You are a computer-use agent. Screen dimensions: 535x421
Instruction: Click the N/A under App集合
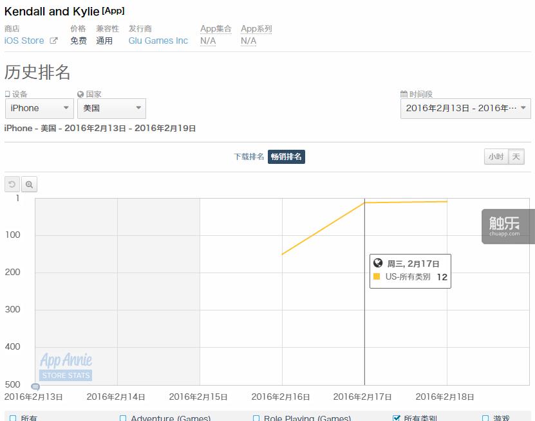pyautogui.click(x=208, y=41)
